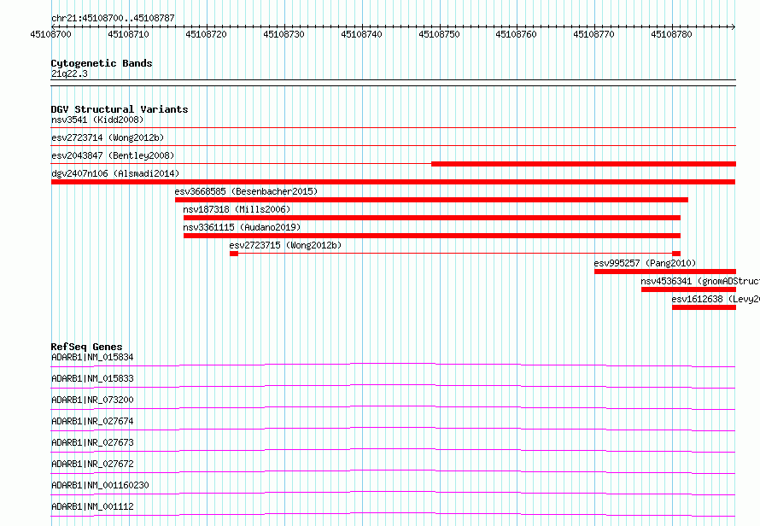Select variant dgv2407n106 (Alsmadi2014) label
The image size is (760, 526).
[x=115, y=173]
